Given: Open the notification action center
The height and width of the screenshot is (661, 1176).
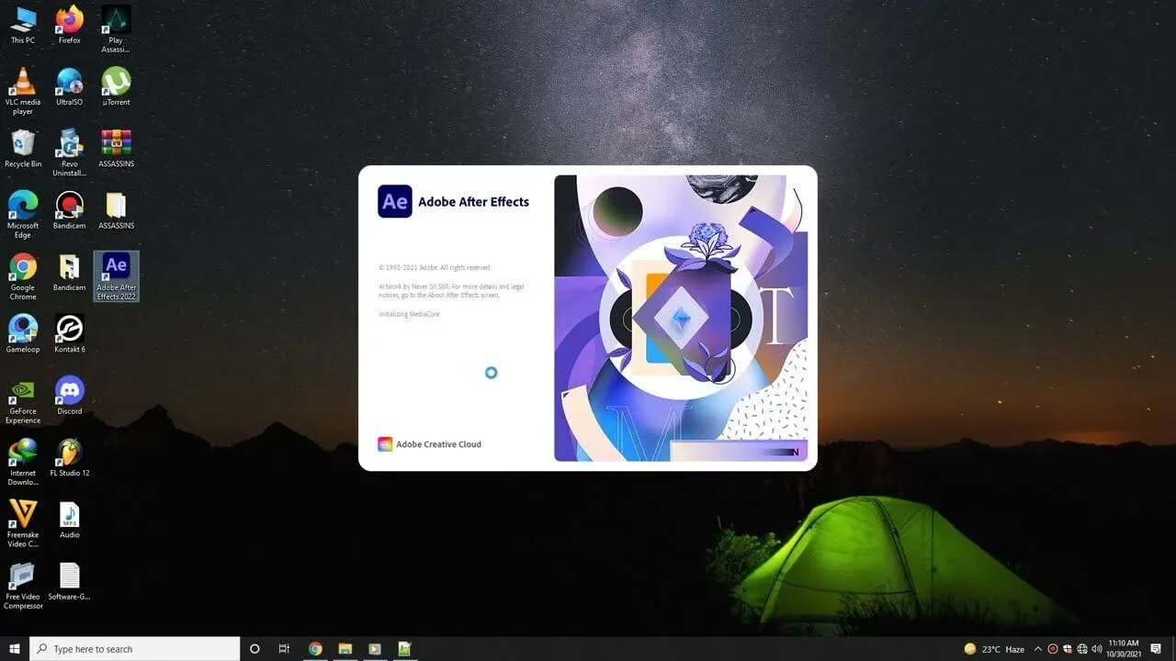Looking at the screenshot, I should coord(1156,649).
